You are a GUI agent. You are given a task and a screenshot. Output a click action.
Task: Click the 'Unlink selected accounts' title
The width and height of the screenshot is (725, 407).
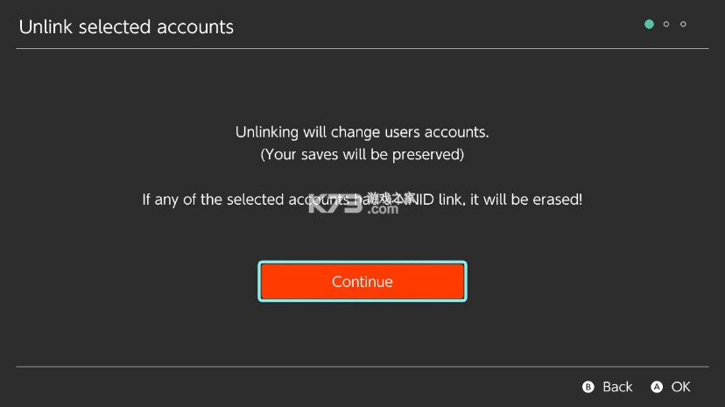[x=126, y=26]
